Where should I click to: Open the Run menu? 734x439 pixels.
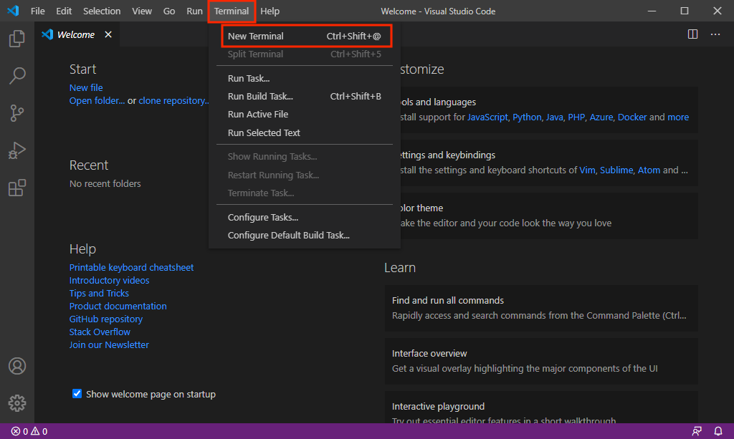coord(194,11)
